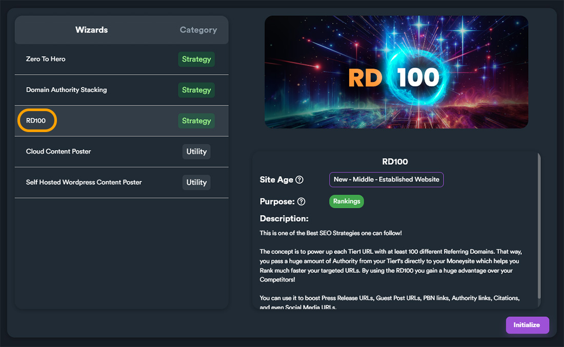Click the Purpose: label
564x347 pixels.
click(277, 202)
